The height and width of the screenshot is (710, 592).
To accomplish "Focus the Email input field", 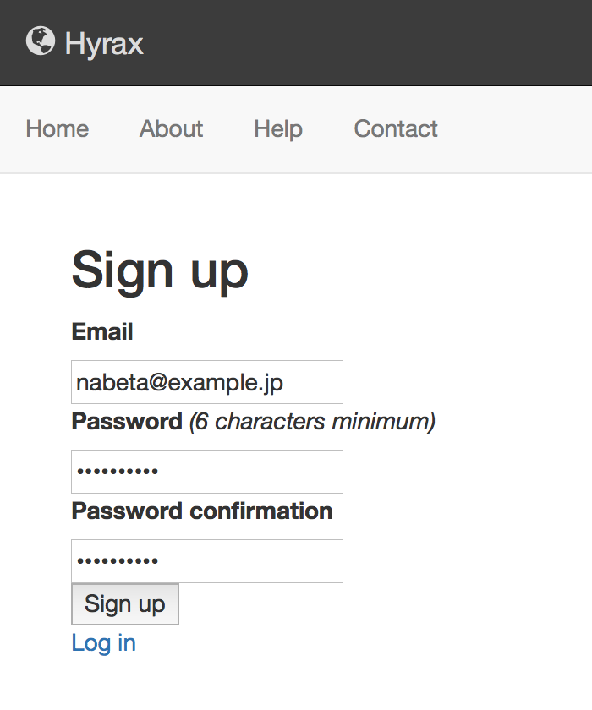I will pyautogui.click(x=207, y=382).
